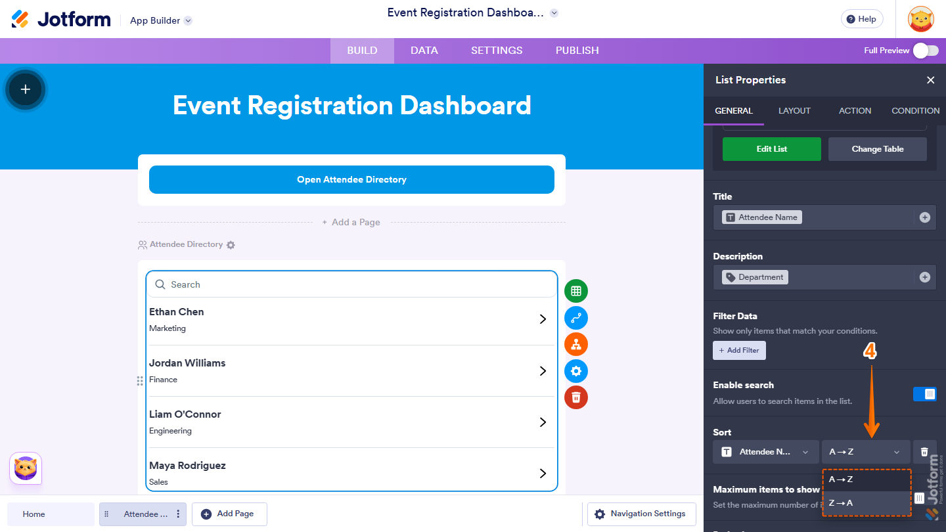This screenshot has width=946, height=532.
Task: Open list properties via blue gear icon
Action: click(576, 371)
